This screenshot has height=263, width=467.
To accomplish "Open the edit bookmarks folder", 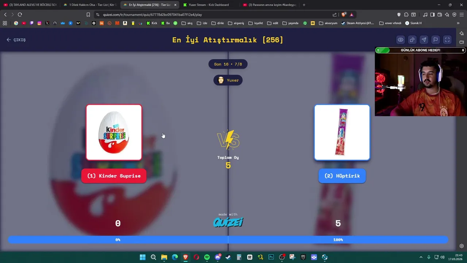I will 273,23.
